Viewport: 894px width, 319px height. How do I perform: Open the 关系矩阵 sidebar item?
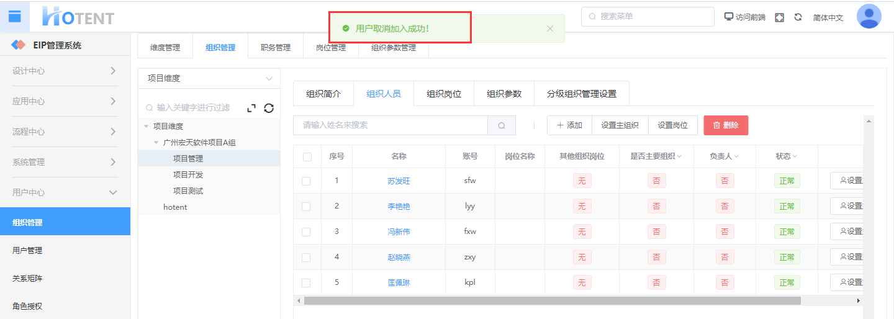[x=65, y=279]
